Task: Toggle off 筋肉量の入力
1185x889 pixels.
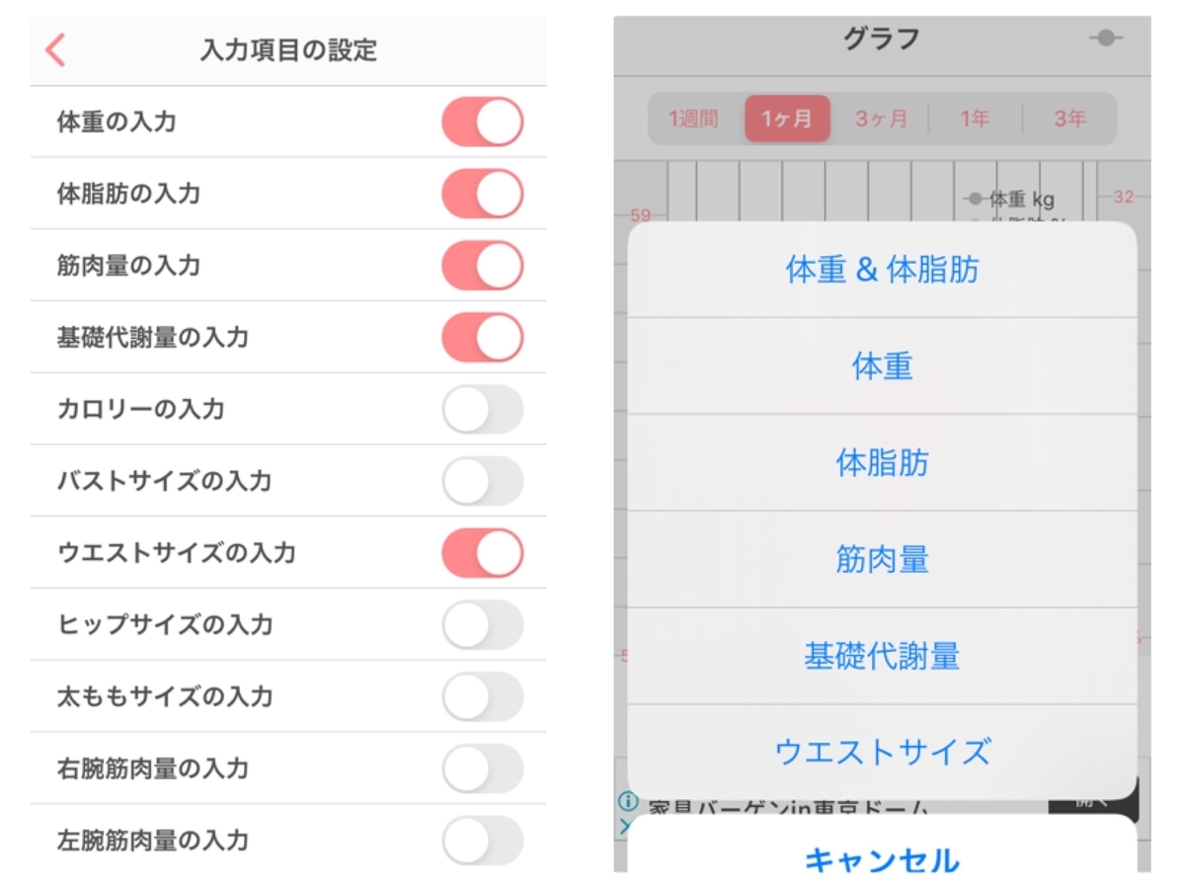Action: pos(482,265)
